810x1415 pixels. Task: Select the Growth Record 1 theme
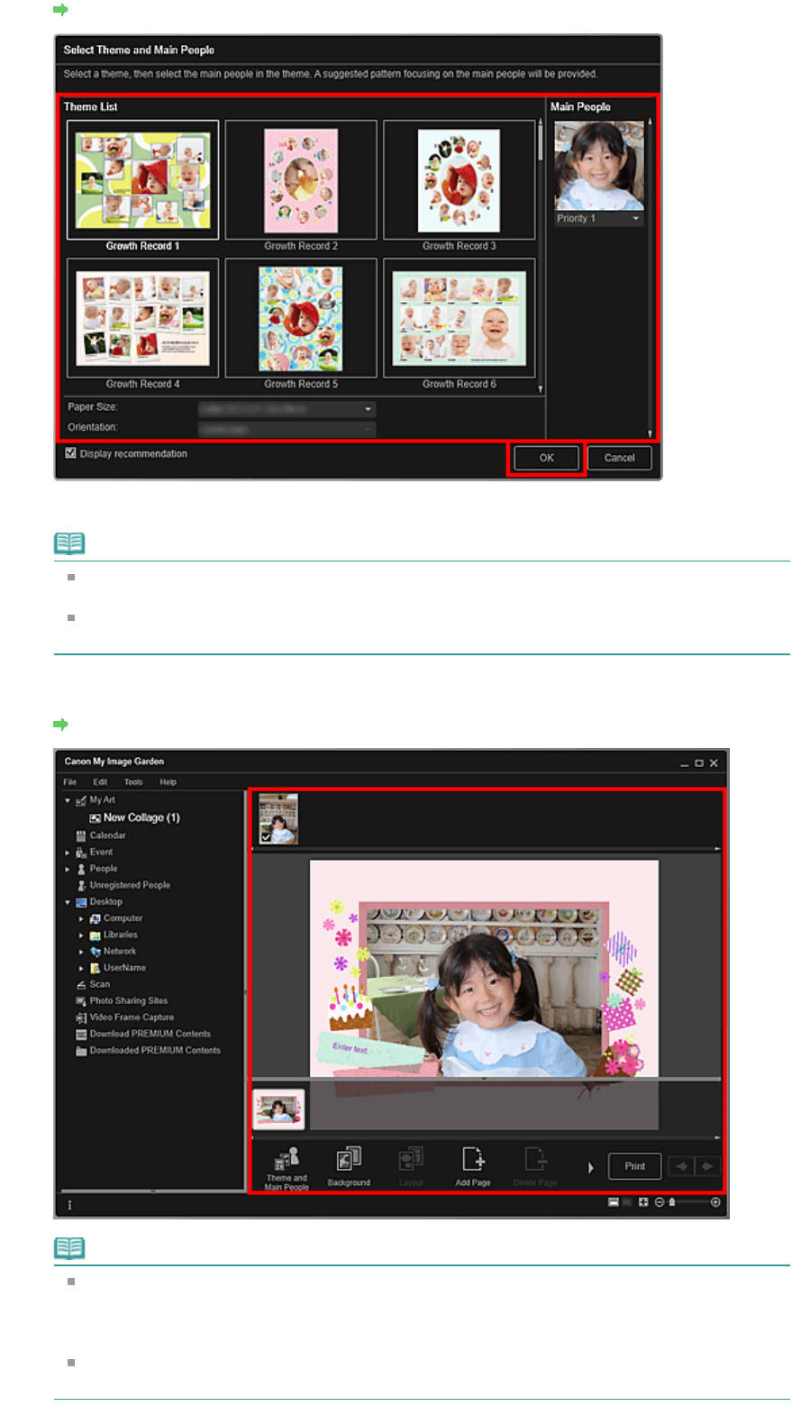coord(142,187)
